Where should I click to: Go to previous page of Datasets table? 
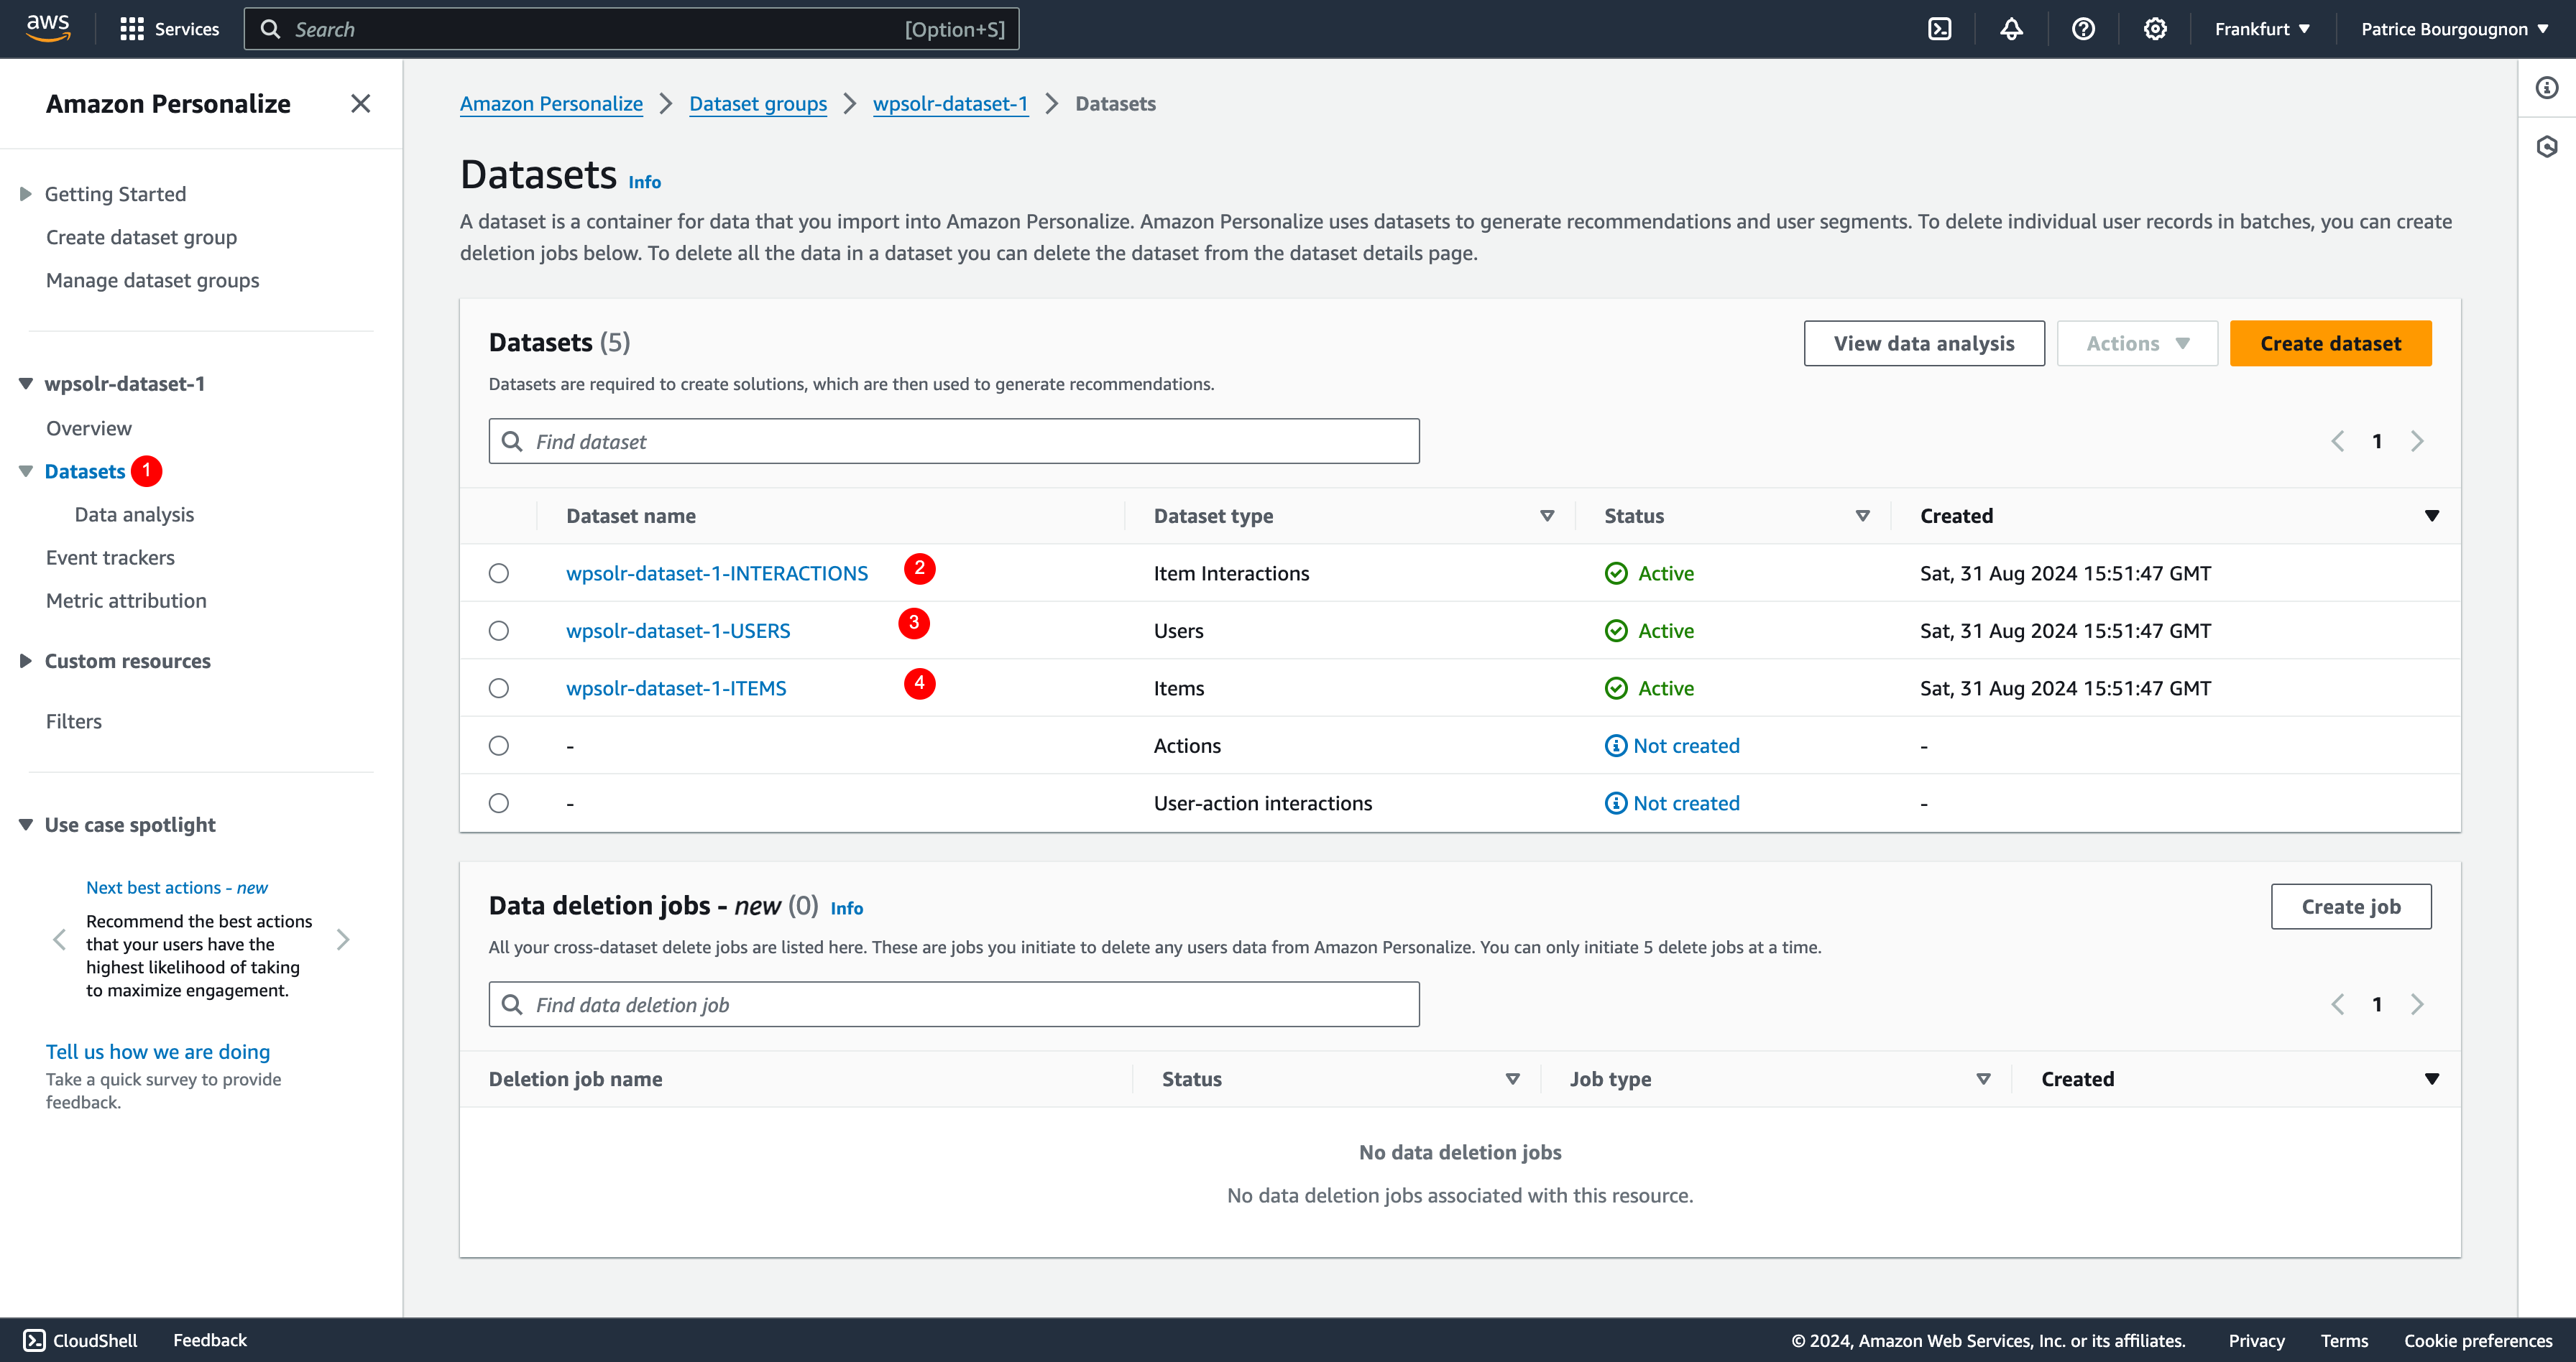click(2337, 442)
